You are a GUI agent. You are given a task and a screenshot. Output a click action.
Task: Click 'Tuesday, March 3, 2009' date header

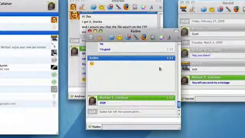[207, 43]
